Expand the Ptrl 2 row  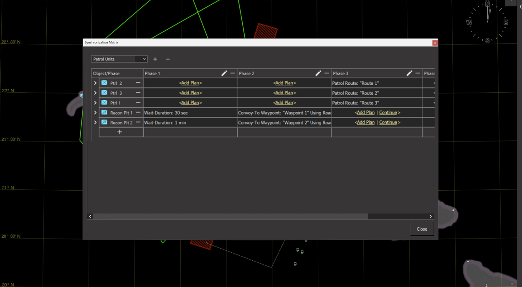coord(95,83)
